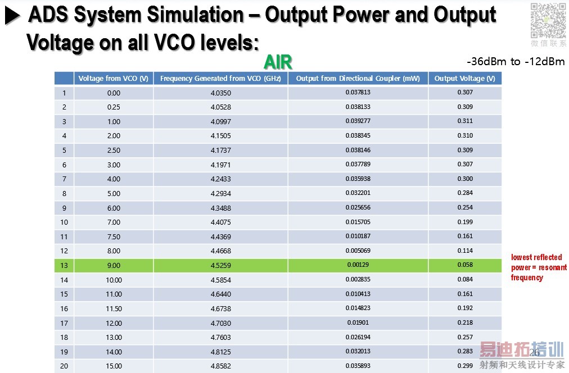This screenshot has width=569, height=373.
Task: Select frequency cell 4.0350
Action: coord(220,93)
